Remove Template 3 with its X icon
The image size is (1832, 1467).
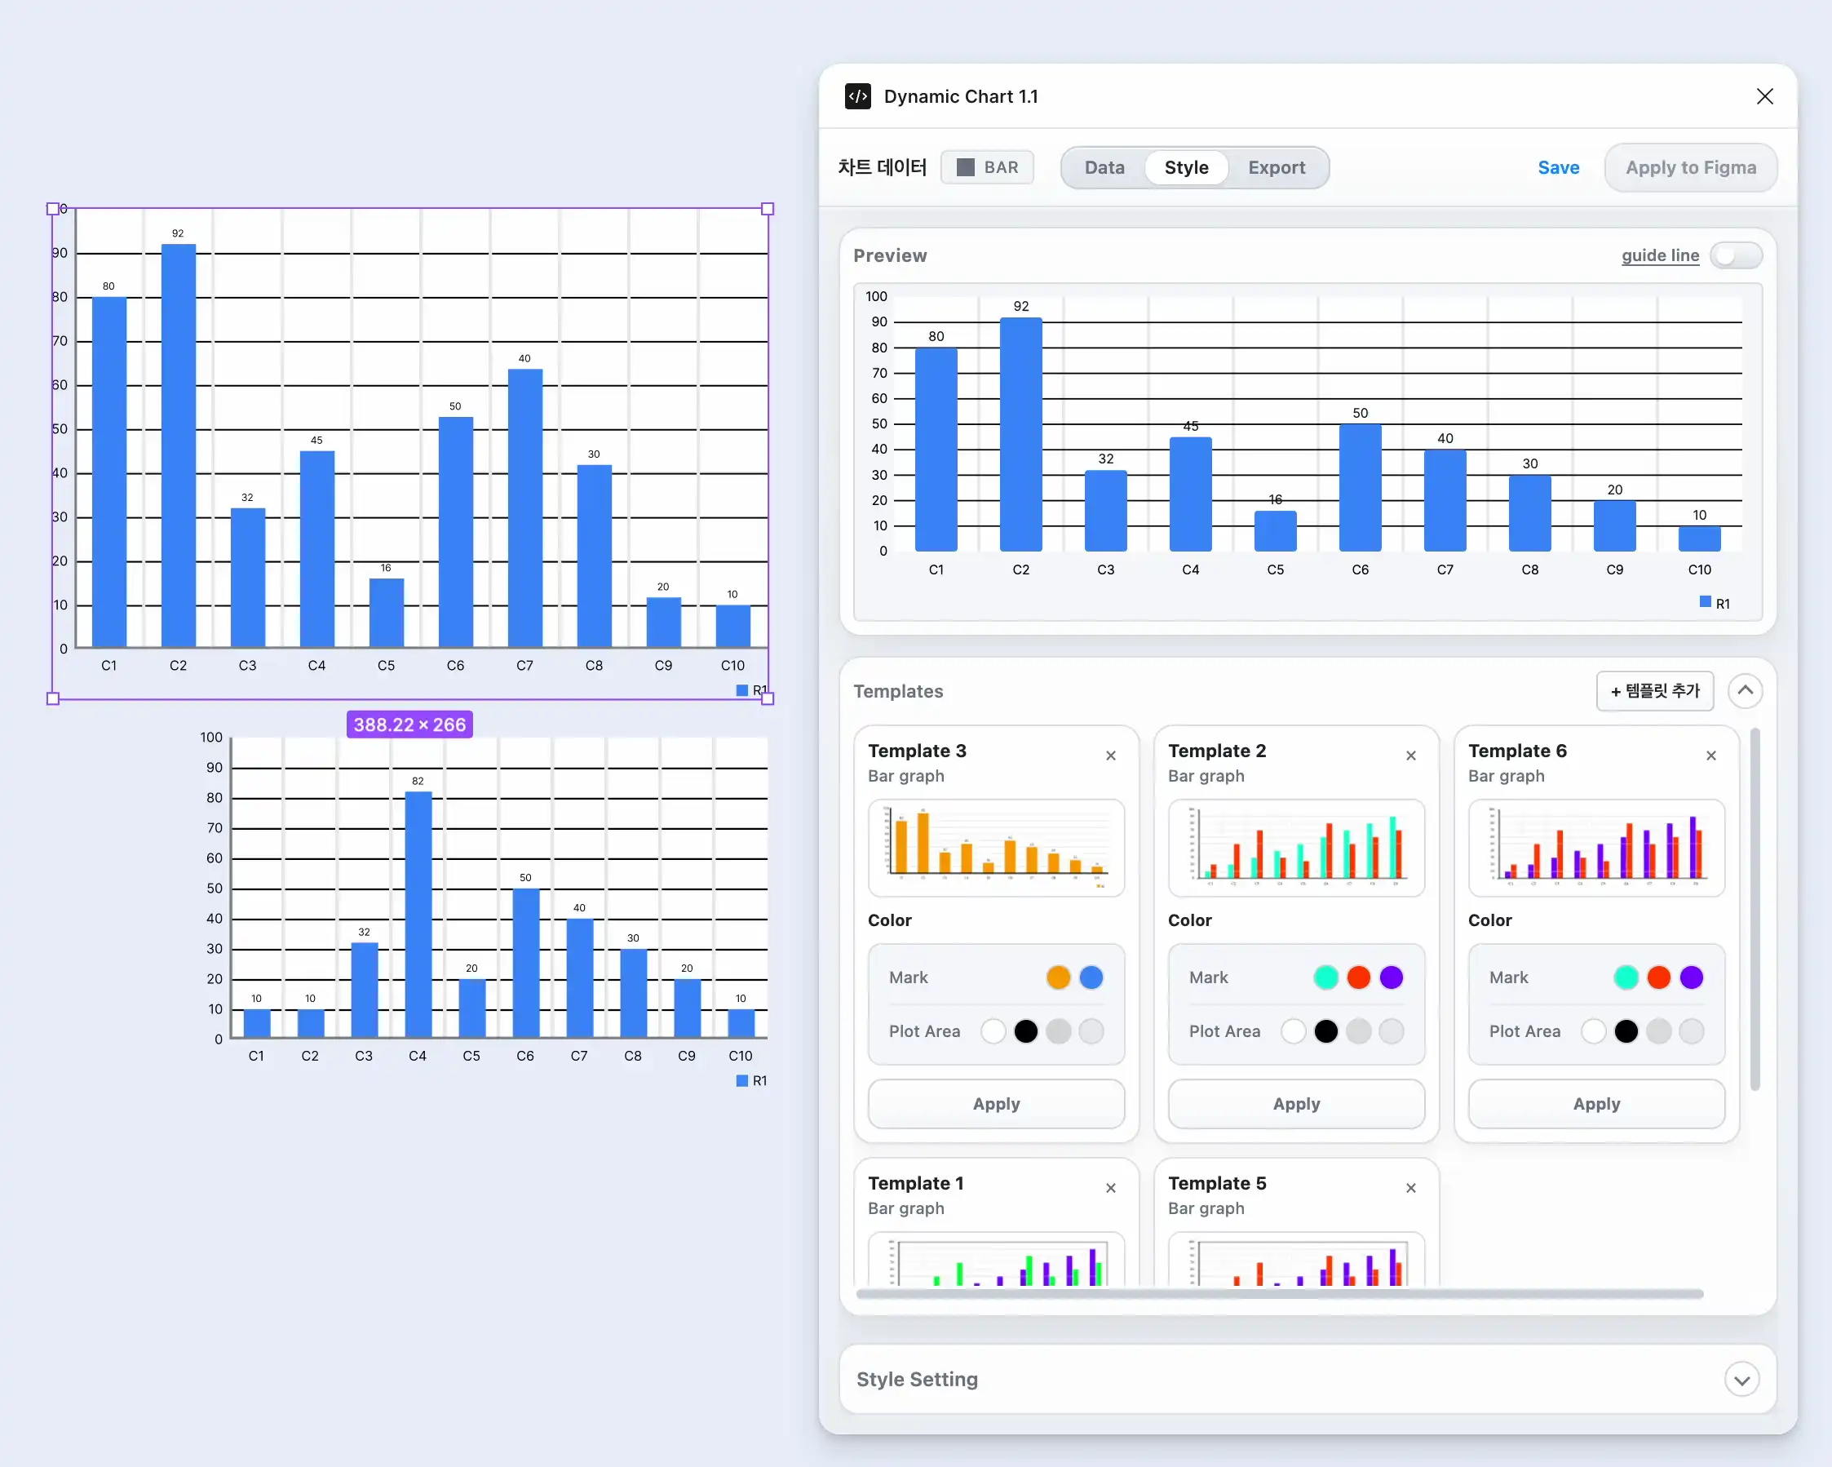(1111, 756)
